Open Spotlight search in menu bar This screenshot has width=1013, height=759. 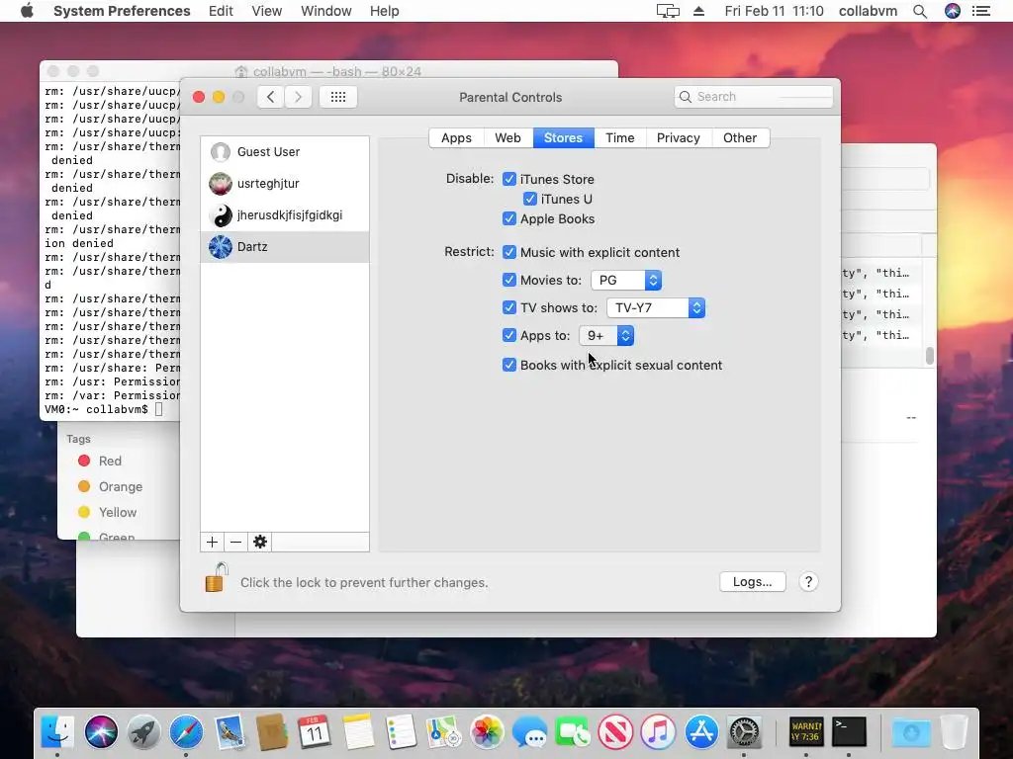[x=920, y=11]
